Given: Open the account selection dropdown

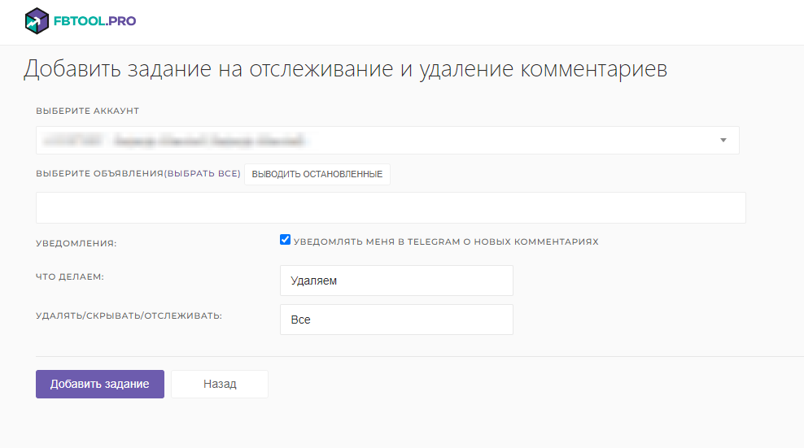Looking at the screenshot, I should (387, 140).
